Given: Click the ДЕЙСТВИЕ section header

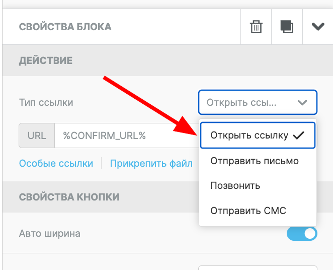Looking at the screenshot, I should click(x=46, y=60).
